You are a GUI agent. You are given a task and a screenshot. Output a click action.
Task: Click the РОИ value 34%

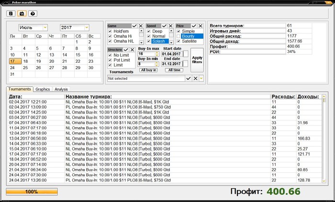(291, 52)
